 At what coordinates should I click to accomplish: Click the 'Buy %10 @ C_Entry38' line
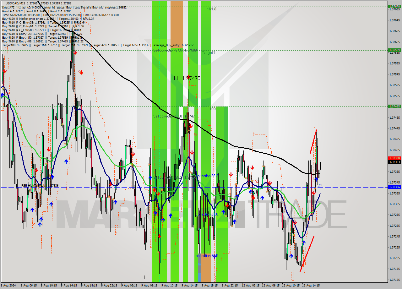tap(43, 22)
